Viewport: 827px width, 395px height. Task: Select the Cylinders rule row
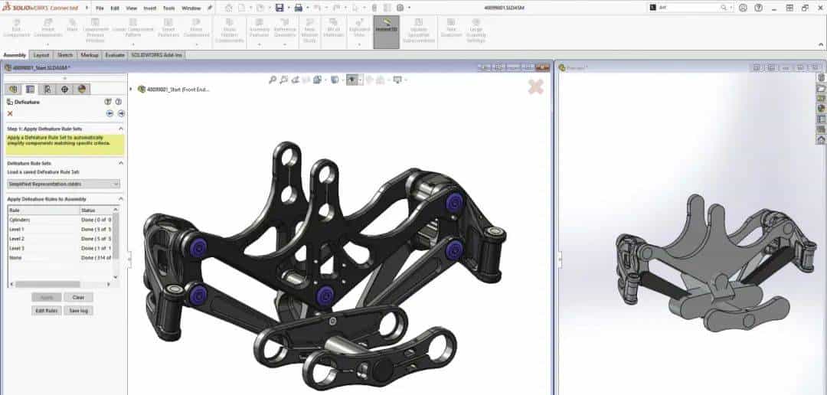click(x=60, y=220)
